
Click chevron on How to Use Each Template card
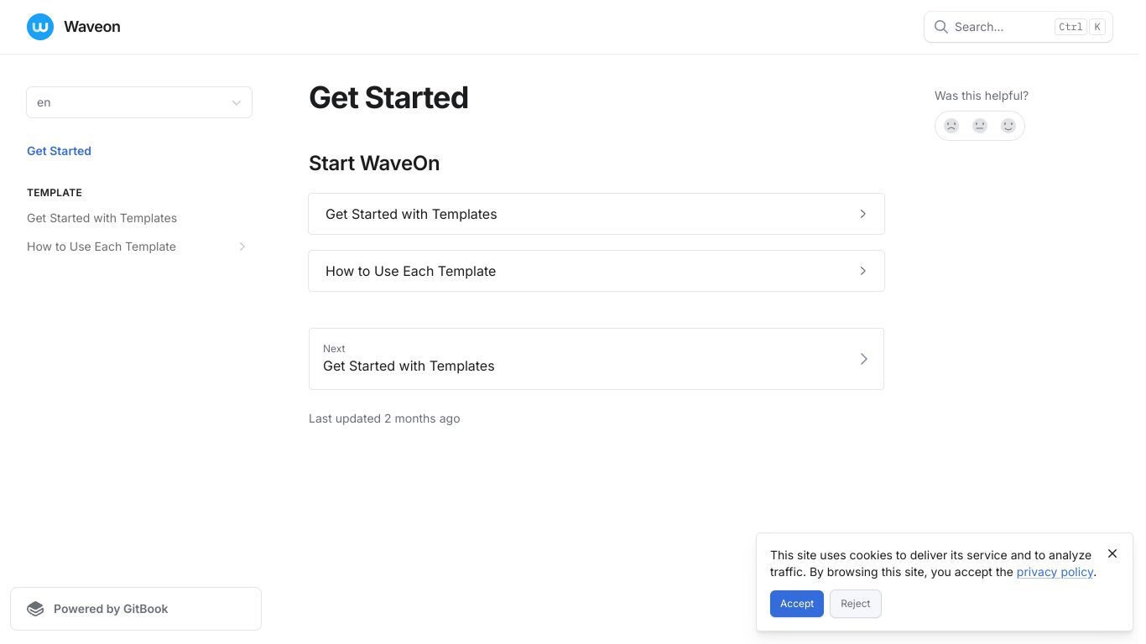(862, 271)
